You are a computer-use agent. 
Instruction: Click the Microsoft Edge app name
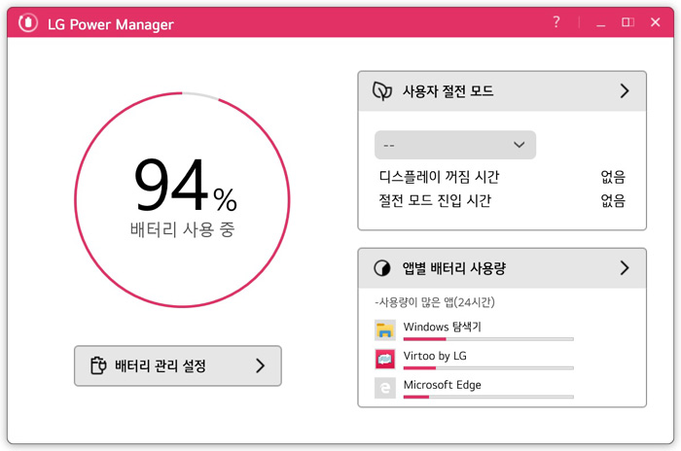pyautogui.click(x=442, y=385)
